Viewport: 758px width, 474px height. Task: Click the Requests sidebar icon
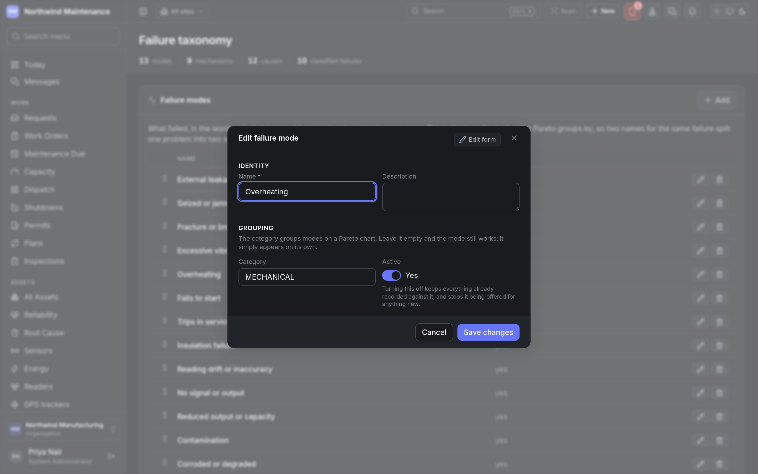14,118
